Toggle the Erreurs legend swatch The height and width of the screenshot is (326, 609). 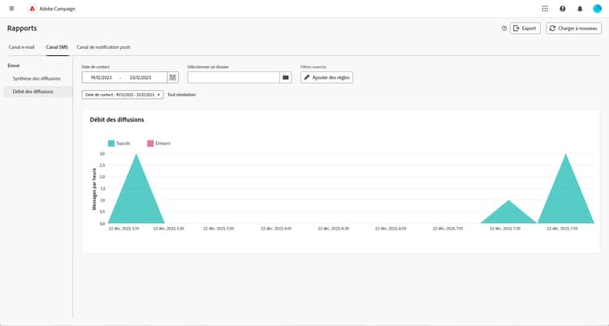150,144
